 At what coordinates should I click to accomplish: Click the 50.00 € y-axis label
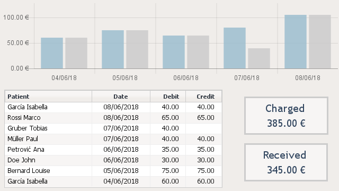pyautogui.click(x=17, y=43)
